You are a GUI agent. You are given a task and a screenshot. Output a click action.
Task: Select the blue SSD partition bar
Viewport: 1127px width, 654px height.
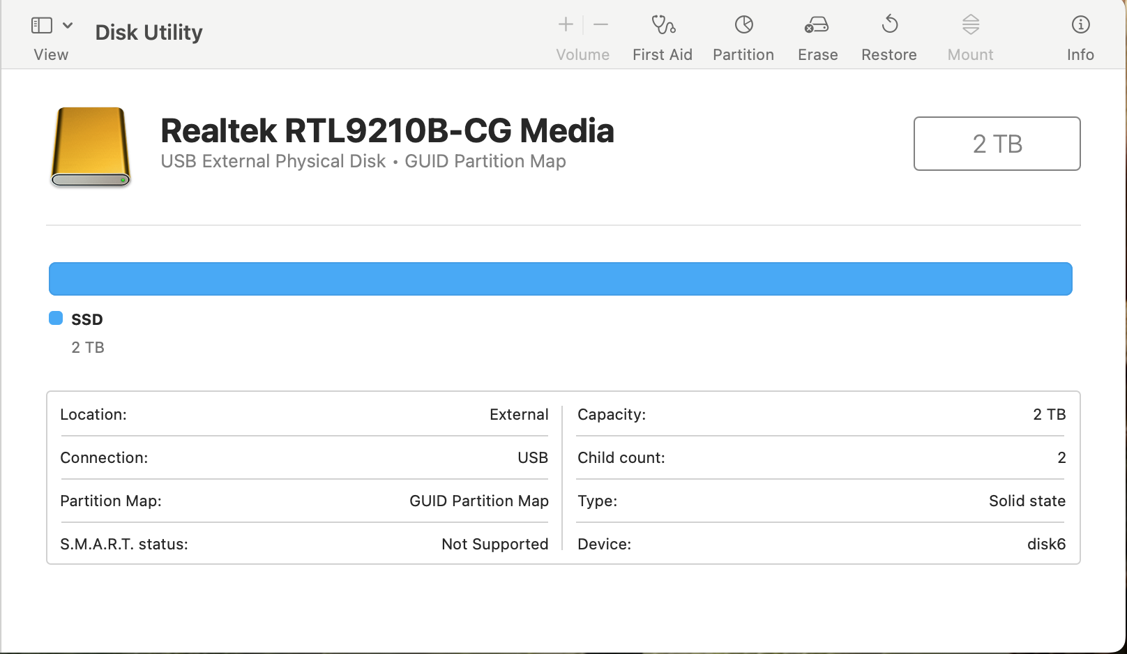[560, 279]
